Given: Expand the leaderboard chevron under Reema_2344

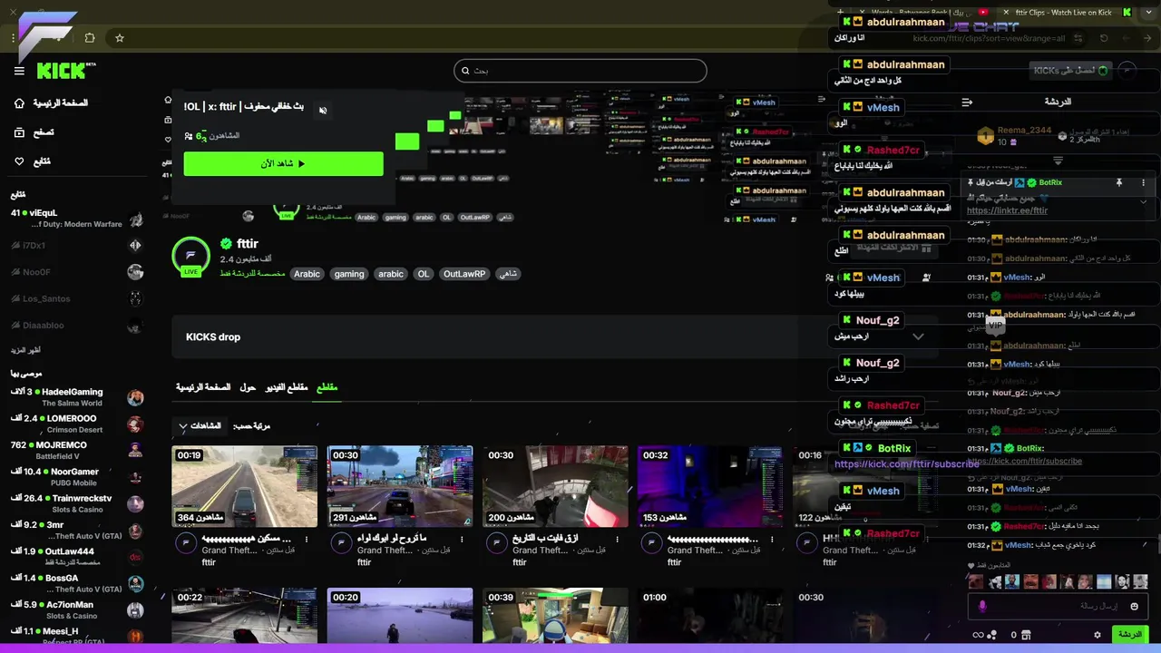Looking at the screenshot, I should pos(1058,160).
